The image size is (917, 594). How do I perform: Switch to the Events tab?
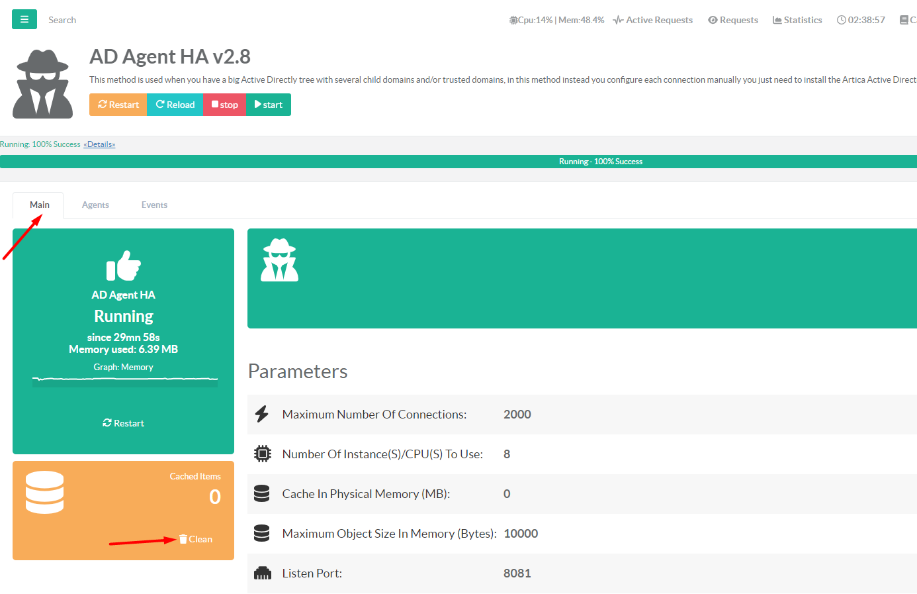pyautogui.click(x=154, y=205)
